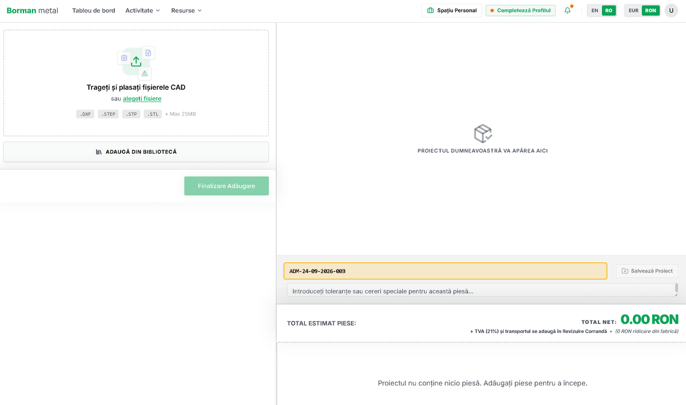Click 'PROIECTUL DUMNEAVOASTRĂ VA APĂREA AICI' text

coord(482,151)
